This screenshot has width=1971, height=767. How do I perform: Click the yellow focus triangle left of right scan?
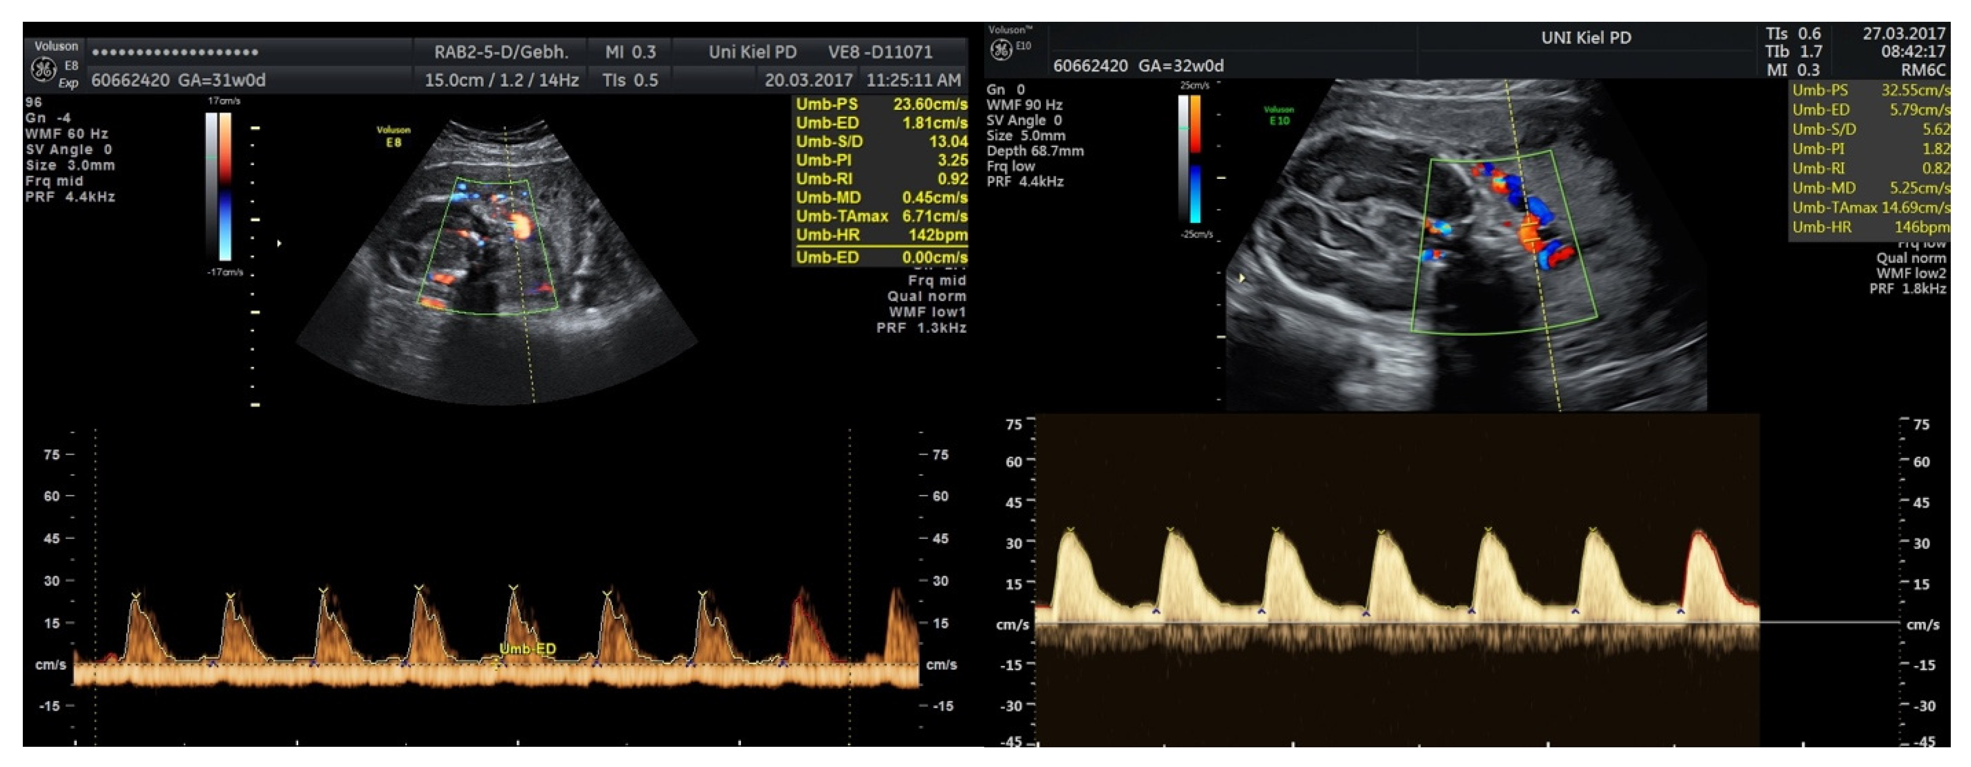[1242, 278]
